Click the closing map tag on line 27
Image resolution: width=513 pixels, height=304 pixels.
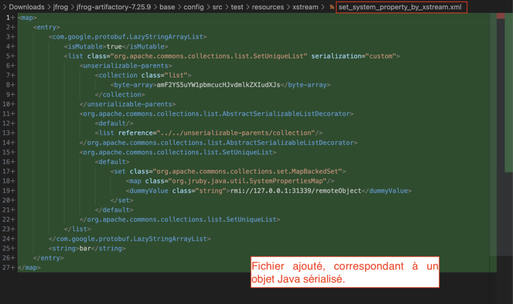tap(29, 267)
